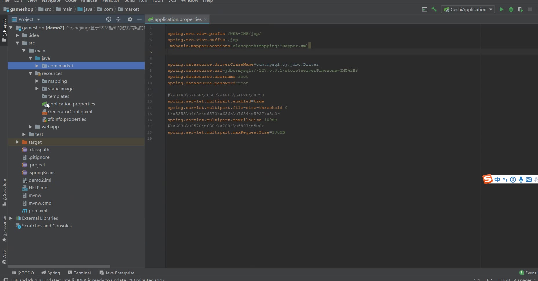Toggle the Terminal tool window
538x281 pixels.
(79, 273)
